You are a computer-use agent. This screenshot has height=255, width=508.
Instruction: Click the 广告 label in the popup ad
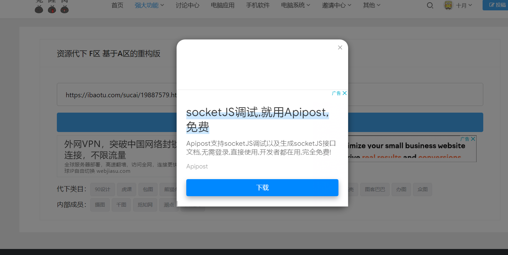click(x=336, y=93)
